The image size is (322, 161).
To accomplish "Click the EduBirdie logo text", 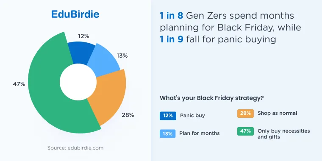I will [75, 14].
